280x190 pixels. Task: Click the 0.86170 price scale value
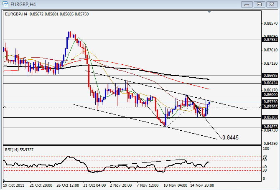(271, 90)
